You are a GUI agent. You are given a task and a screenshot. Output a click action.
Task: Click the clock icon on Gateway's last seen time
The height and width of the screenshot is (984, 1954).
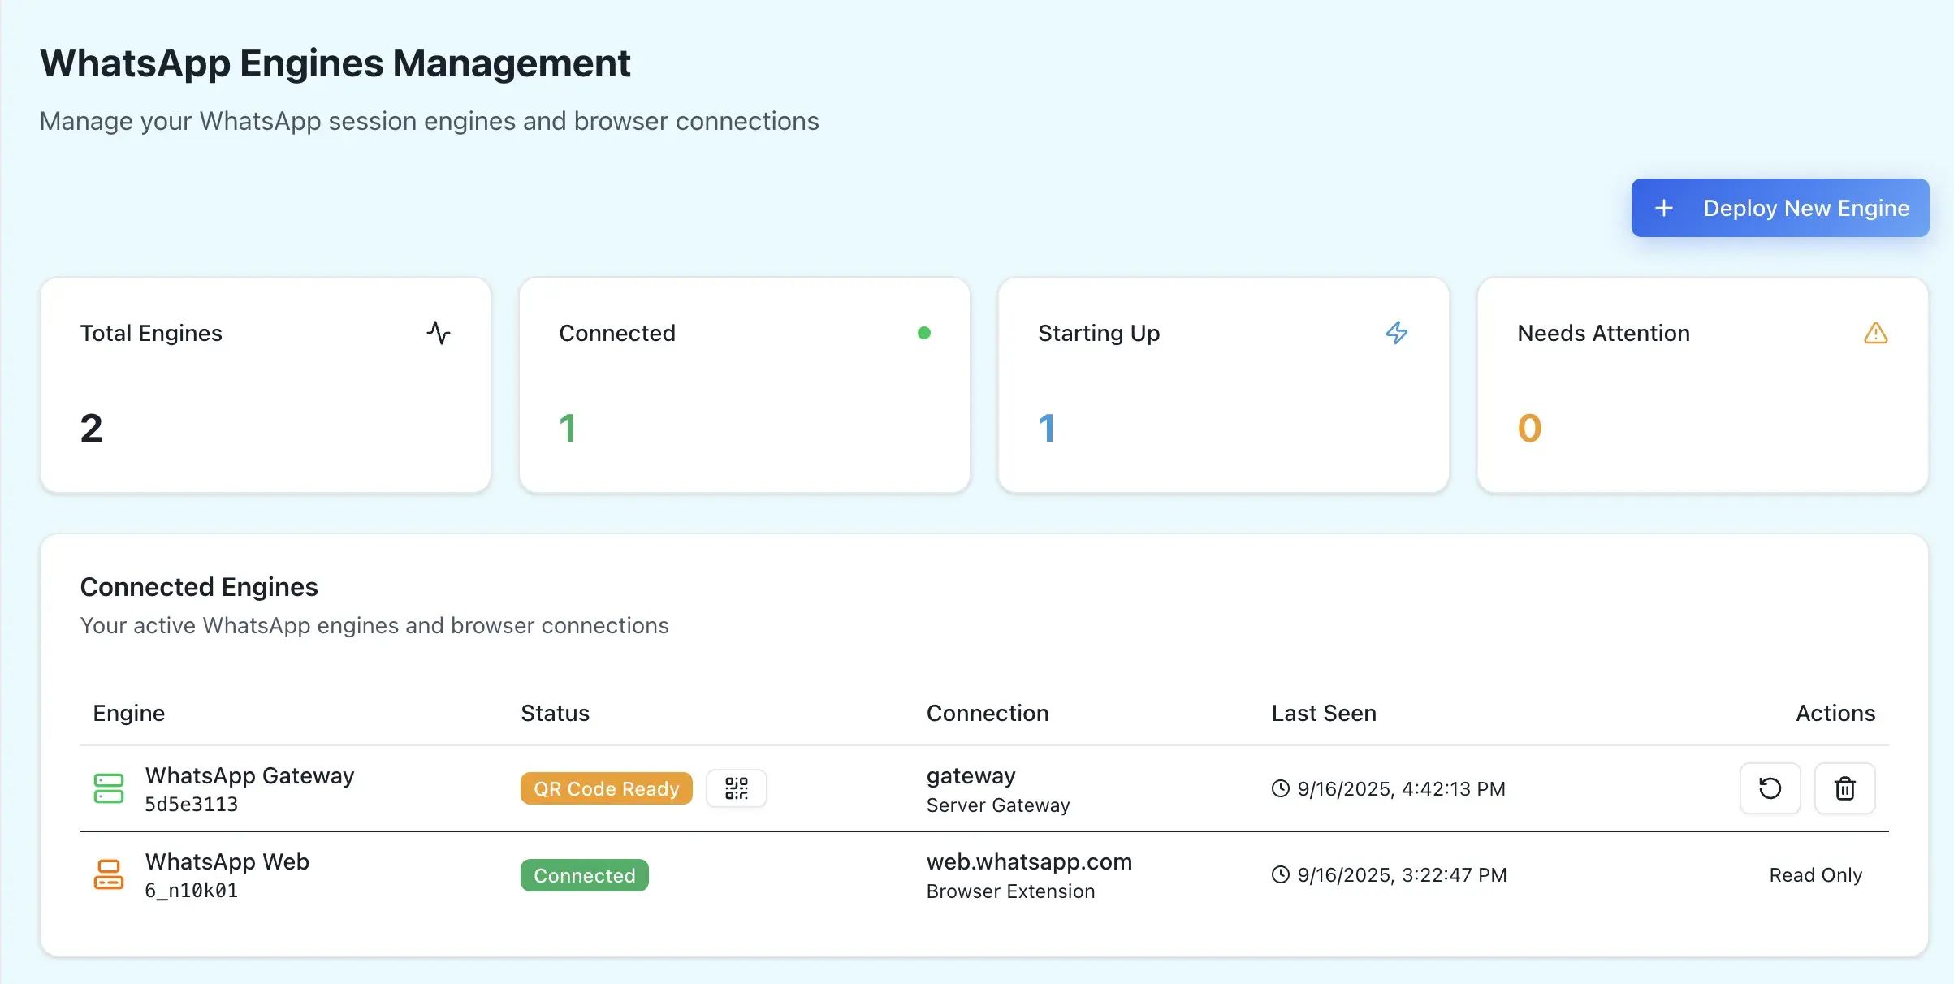(x=1280, y=788)
